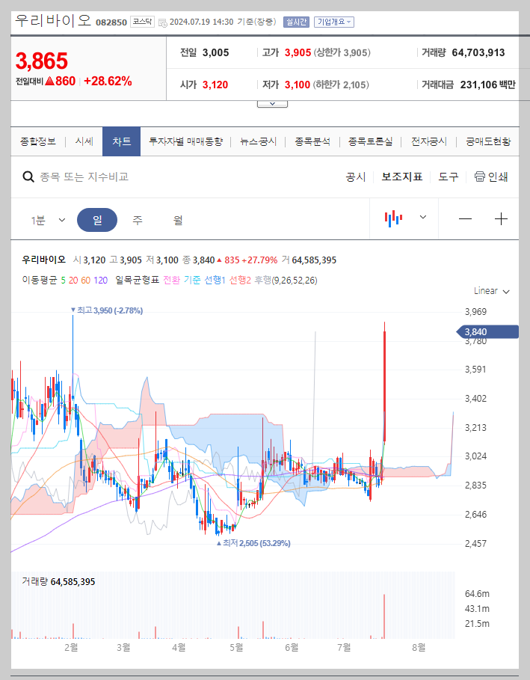Click the 선행1 ichimoku legend
This screenshot has width=530, height=680.
[215, 280]
